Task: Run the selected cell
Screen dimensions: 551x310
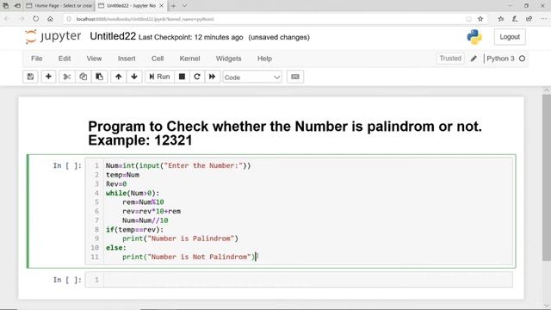Action: [159, 77]
